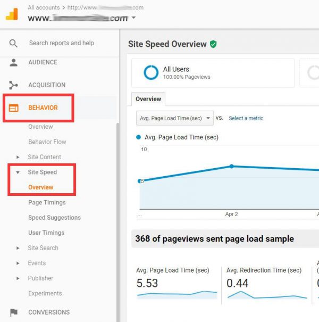The image size is (319, 322).
Task: Open the account selector dropdown arrow
Action: 133,18
